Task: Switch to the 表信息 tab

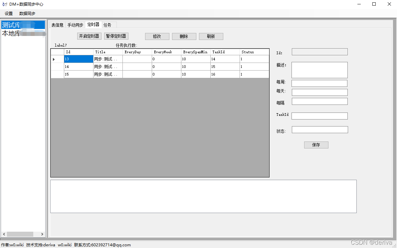Action: [58, 25]
